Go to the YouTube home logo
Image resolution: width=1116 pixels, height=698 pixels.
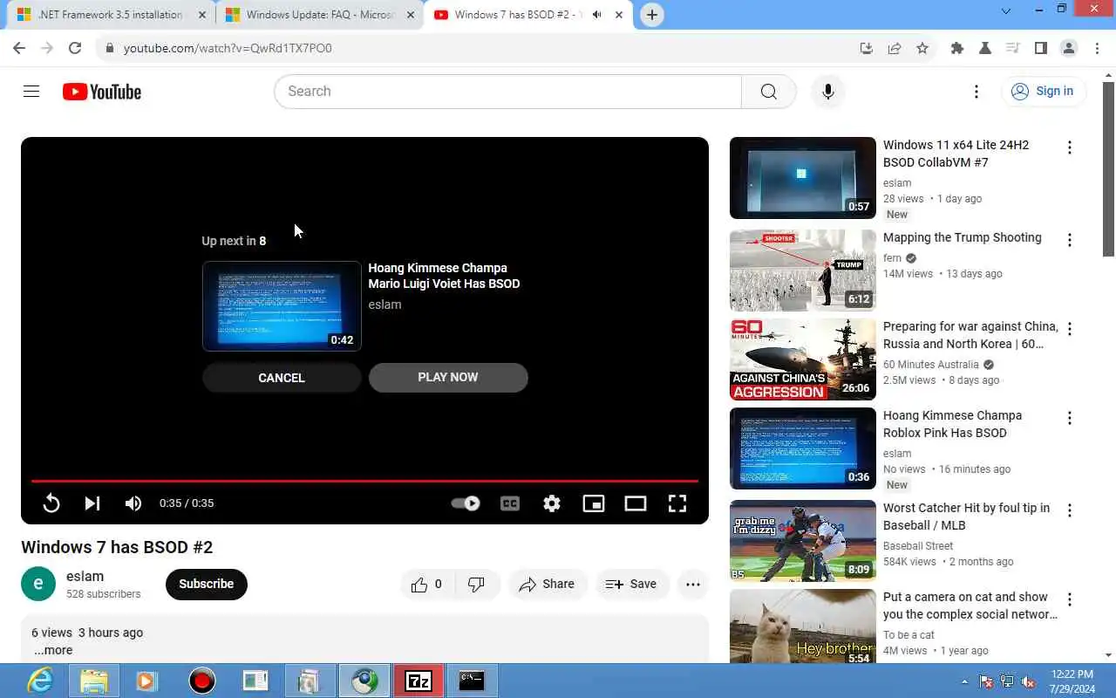click(102, 92)
